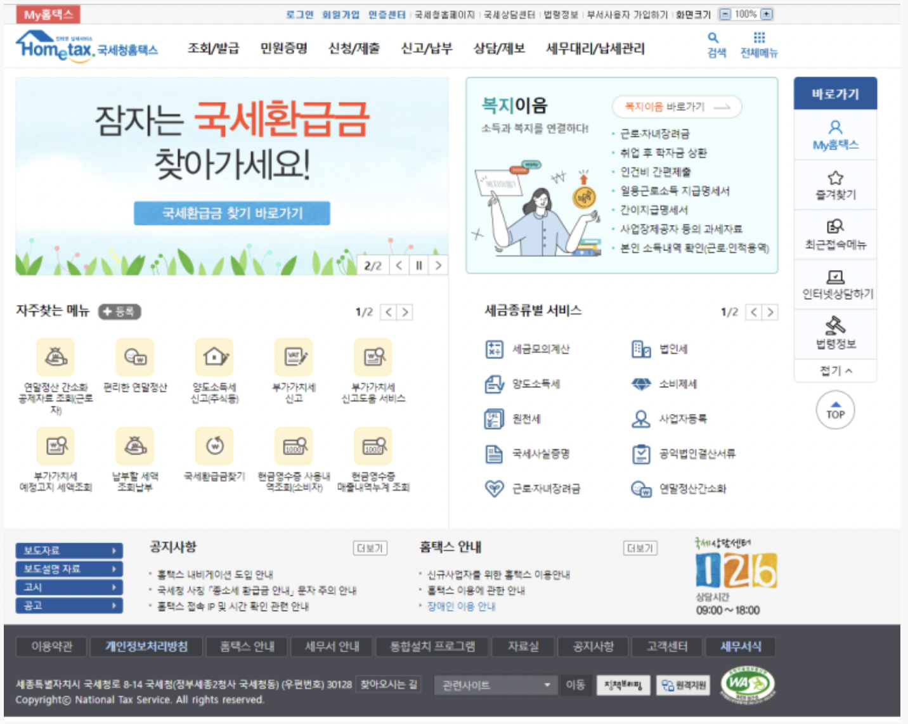Show next page of 세금종류별 서비스
The width and height of the screenshot is (908, 724).
pos(770,312)
